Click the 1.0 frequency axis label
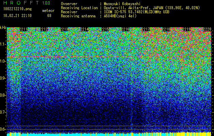The image size is (214, 136). pyautogui.click(x=3, y=62)
